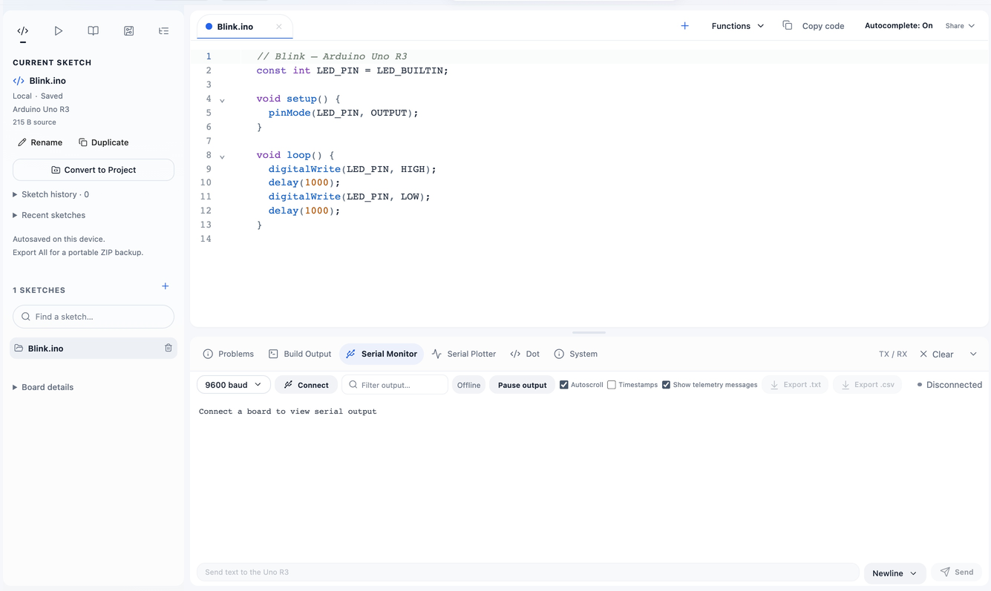Screen dimensions: 991x591
Task: Fold the setup() function at line 4
Action: click(x=222, y=100)
